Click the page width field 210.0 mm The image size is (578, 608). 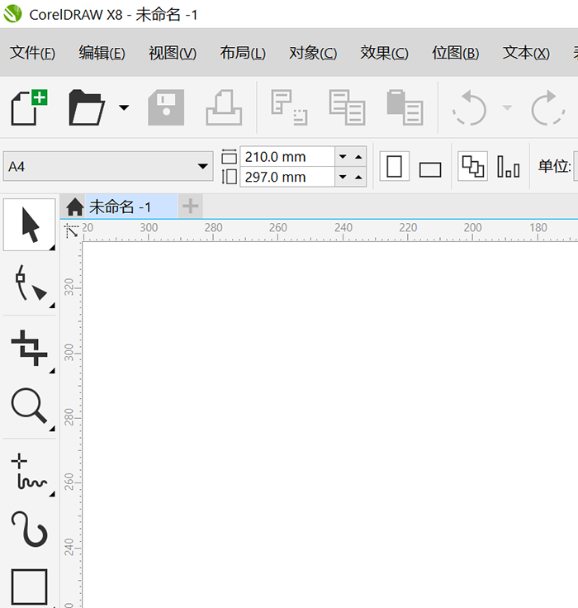click(287, 157)
